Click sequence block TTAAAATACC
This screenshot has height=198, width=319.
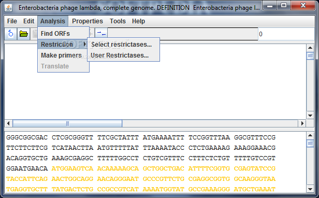coord(164,148)
